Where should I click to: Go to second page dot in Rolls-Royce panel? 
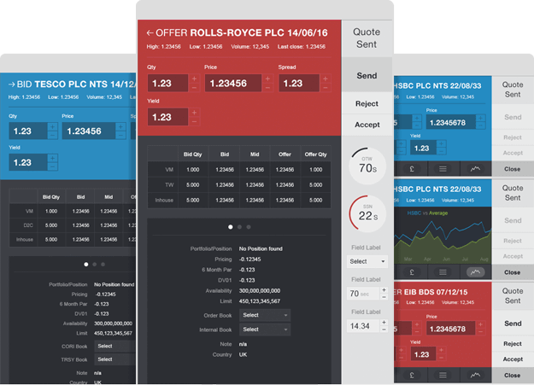(x=239, y=227)
